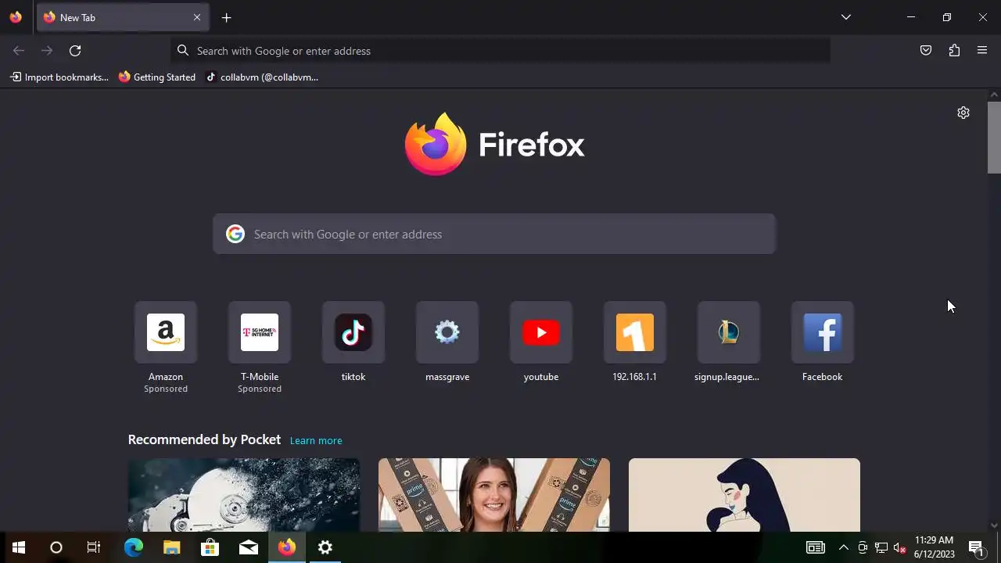The width and height of the screenshot is (1001, 563).
Task: Open Cortana search circle in taskbar
Action: 56,547
